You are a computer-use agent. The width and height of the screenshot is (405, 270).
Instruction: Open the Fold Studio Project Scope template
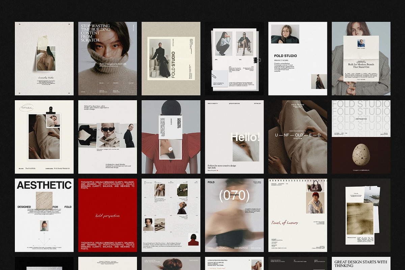298,58
